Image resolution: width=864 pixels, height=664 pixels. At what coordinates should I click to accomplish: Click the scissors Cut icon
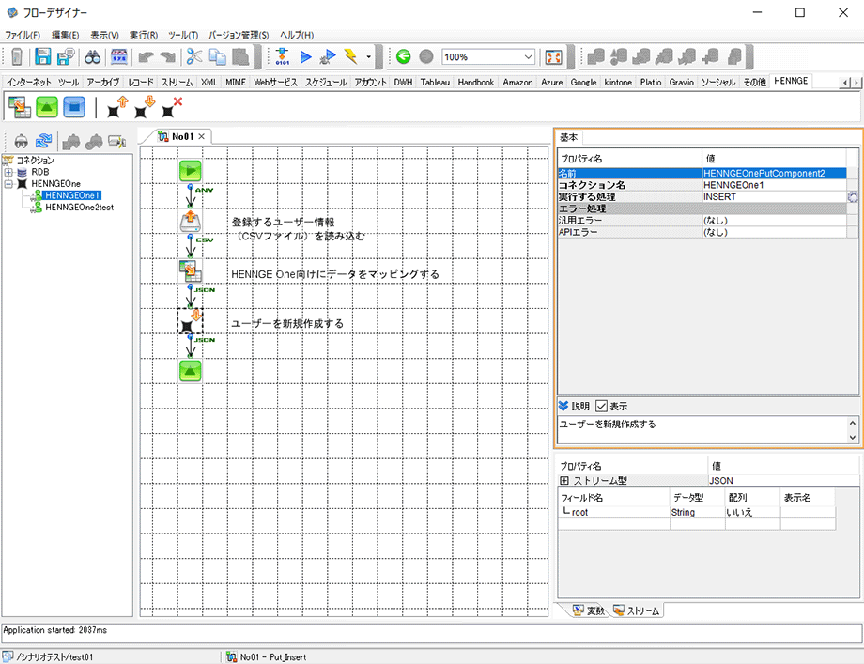pyautogui.click(x=194, y=56)
